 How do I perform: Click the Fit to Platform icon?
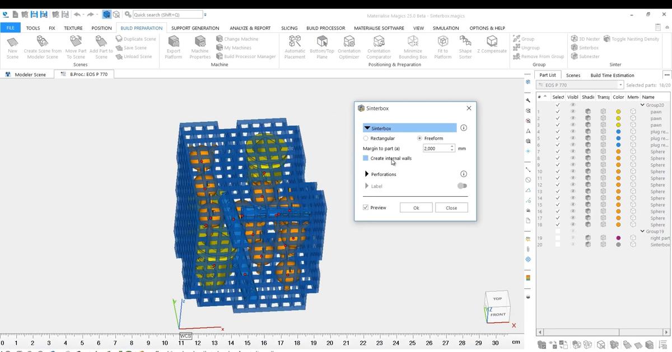442,42
